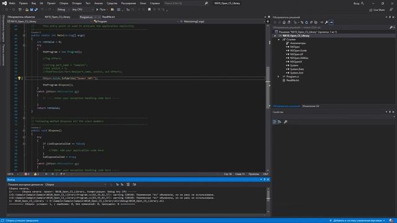Click the search magnifier in title bar

207,3
